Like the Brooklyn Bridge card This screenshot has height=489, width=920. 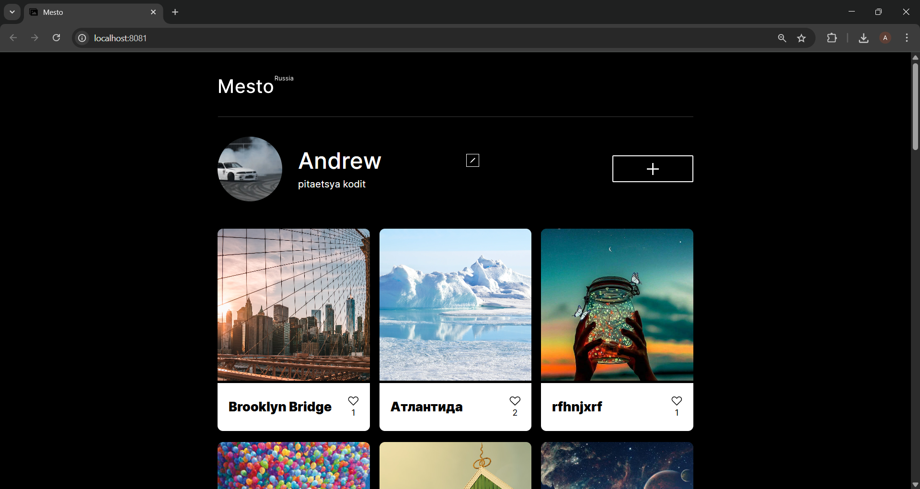click(353, 401)
